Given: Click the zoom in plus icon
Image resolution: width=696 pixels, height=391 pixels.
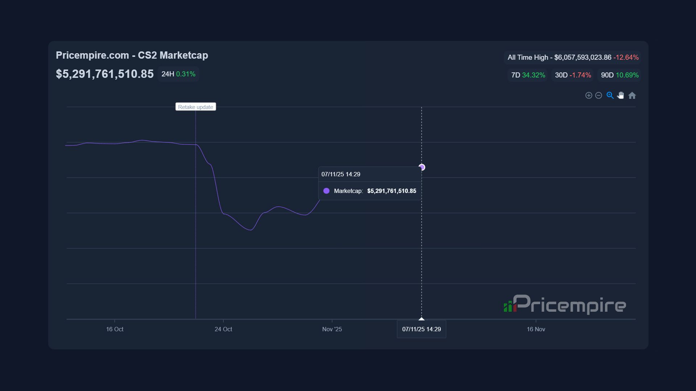Looking at the screenshot, I should tap(589, 96).
